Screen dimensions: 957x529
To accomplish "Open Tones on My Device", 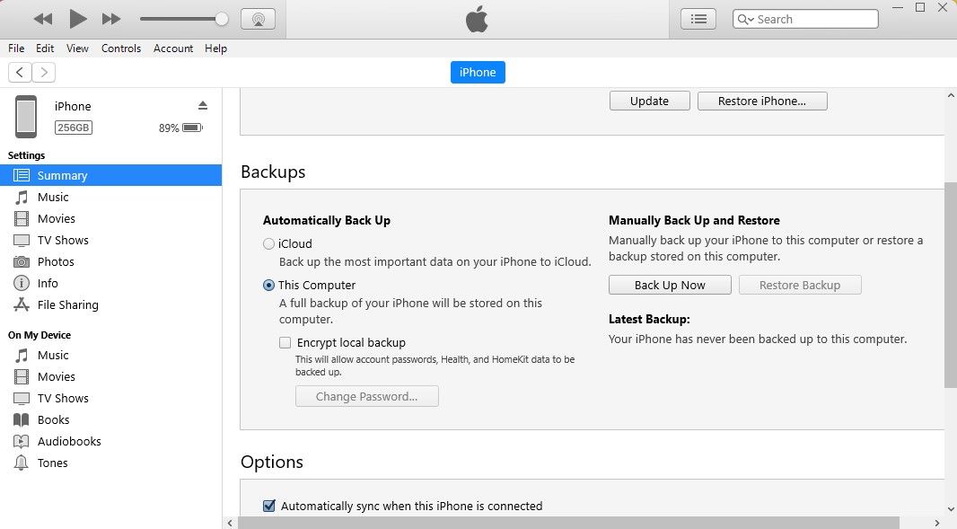I will point(54,463).
